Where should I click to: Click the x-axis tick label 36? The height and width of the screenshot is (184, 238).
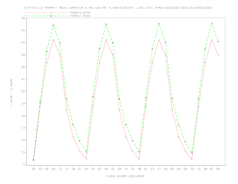pos(113,169)
